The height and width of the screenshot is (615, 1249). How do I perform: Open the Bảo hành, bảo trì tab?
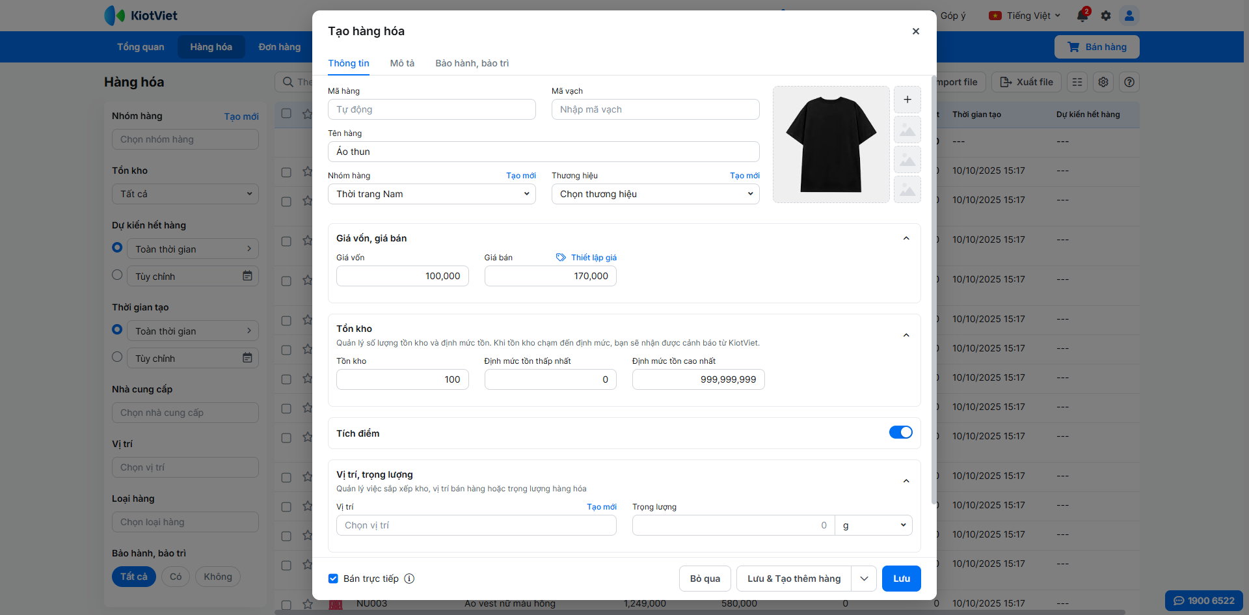point(472,63)
